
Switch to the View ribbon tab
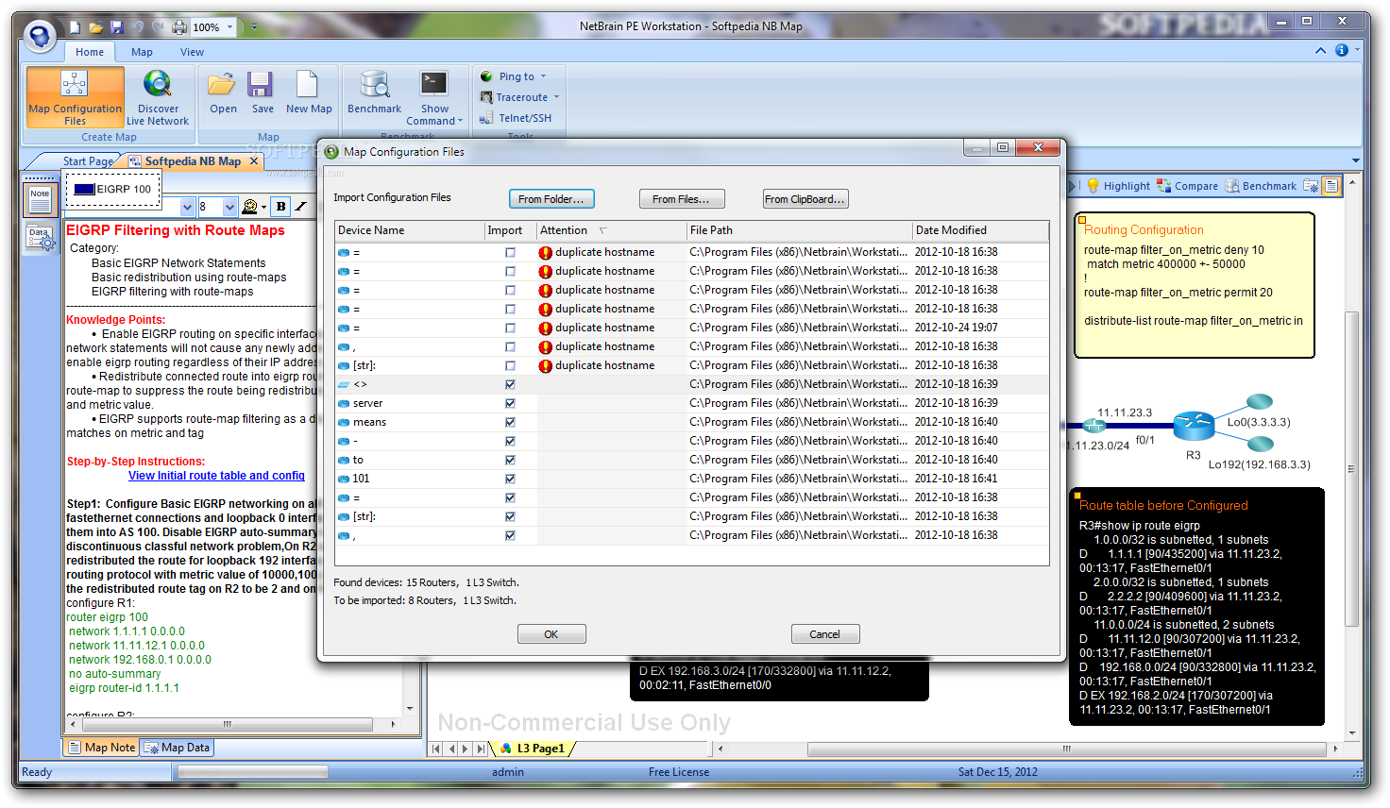pyautogui.click(x=192, y=52)
